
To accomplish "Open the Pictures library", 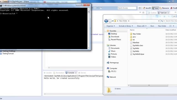I will 114,54.
